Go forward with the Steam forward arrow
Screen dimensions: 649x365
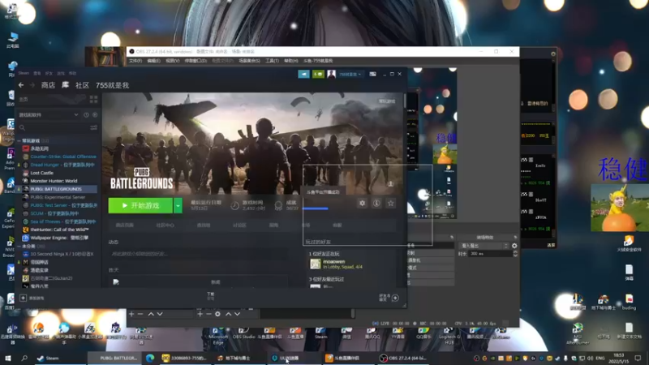32,85
